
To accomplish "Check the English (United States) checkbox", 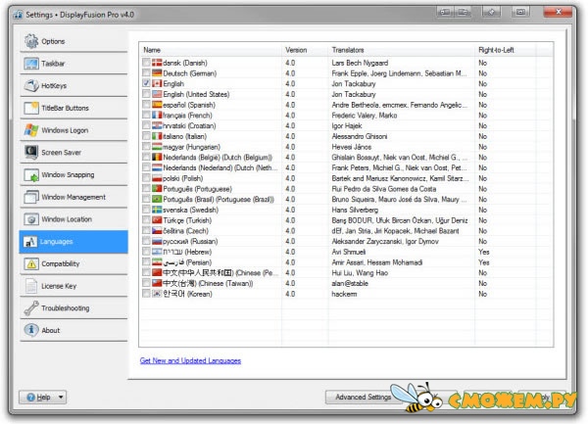I will [146, 94].
